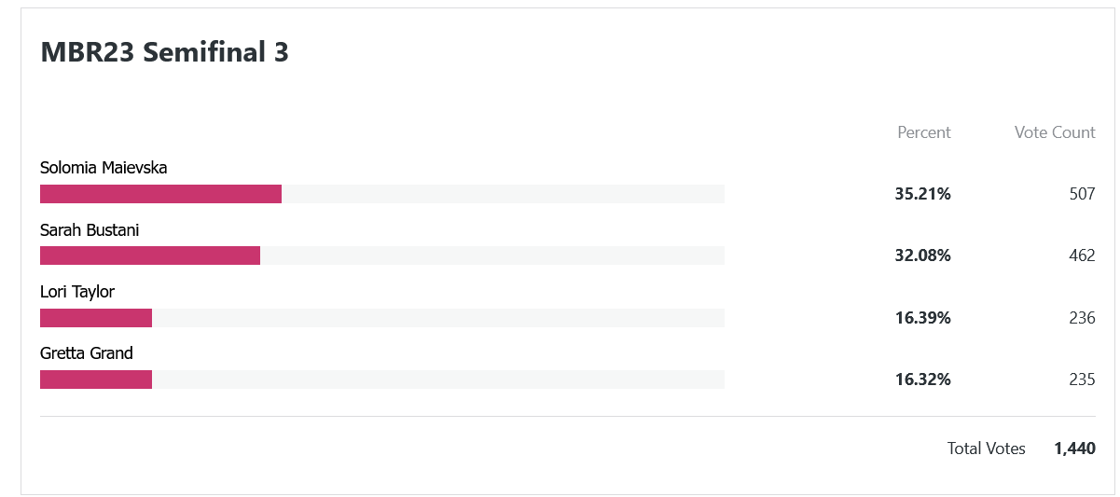Click the 236 vote count
1120x497 pixels.
[1083, 318]
